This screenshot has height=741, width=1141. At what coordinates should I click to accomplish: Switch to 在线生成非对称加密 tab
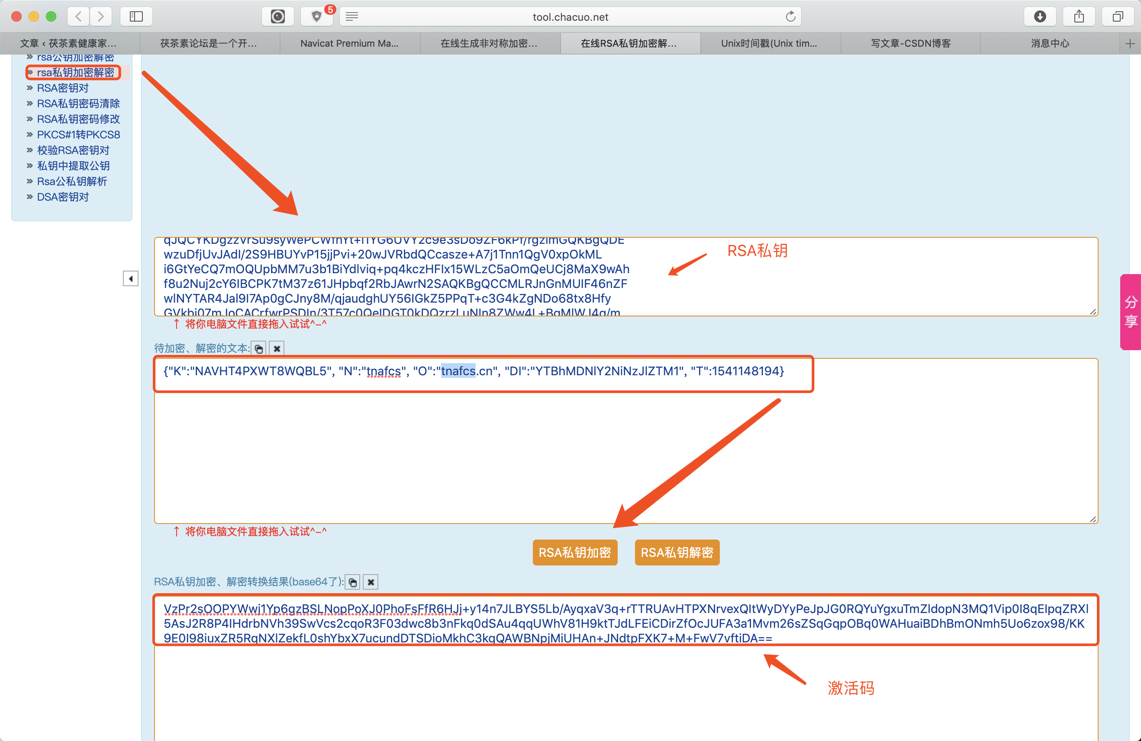[x=490, y=44]
